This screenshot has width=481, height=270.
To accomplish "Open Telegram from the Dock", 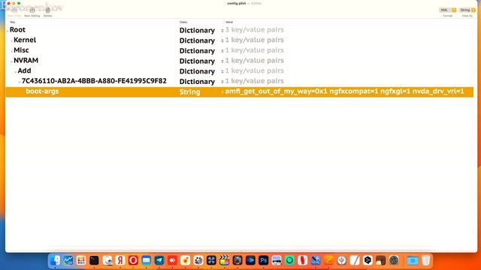I will coord(159,260).
